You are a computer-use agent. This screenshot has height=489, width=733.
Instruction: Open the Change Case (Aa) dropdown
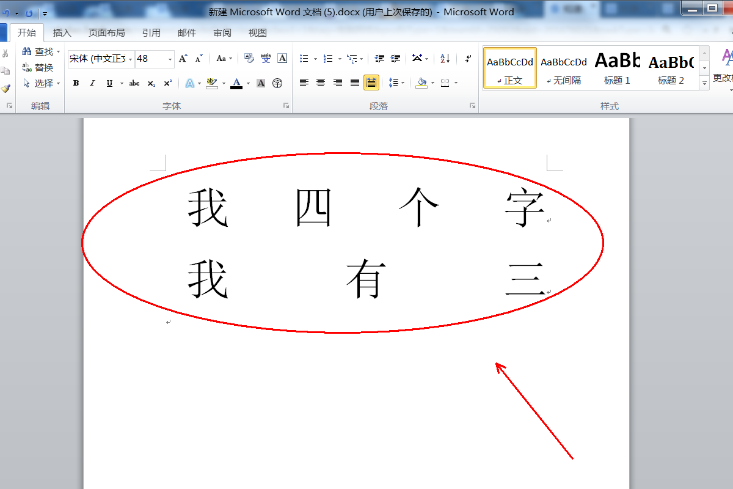click(224, 59)
